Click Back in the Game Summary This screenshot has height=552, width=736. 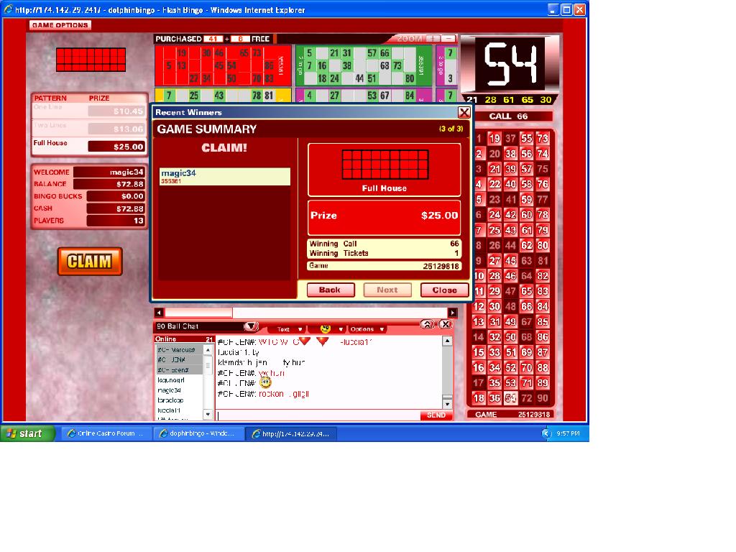329,290
